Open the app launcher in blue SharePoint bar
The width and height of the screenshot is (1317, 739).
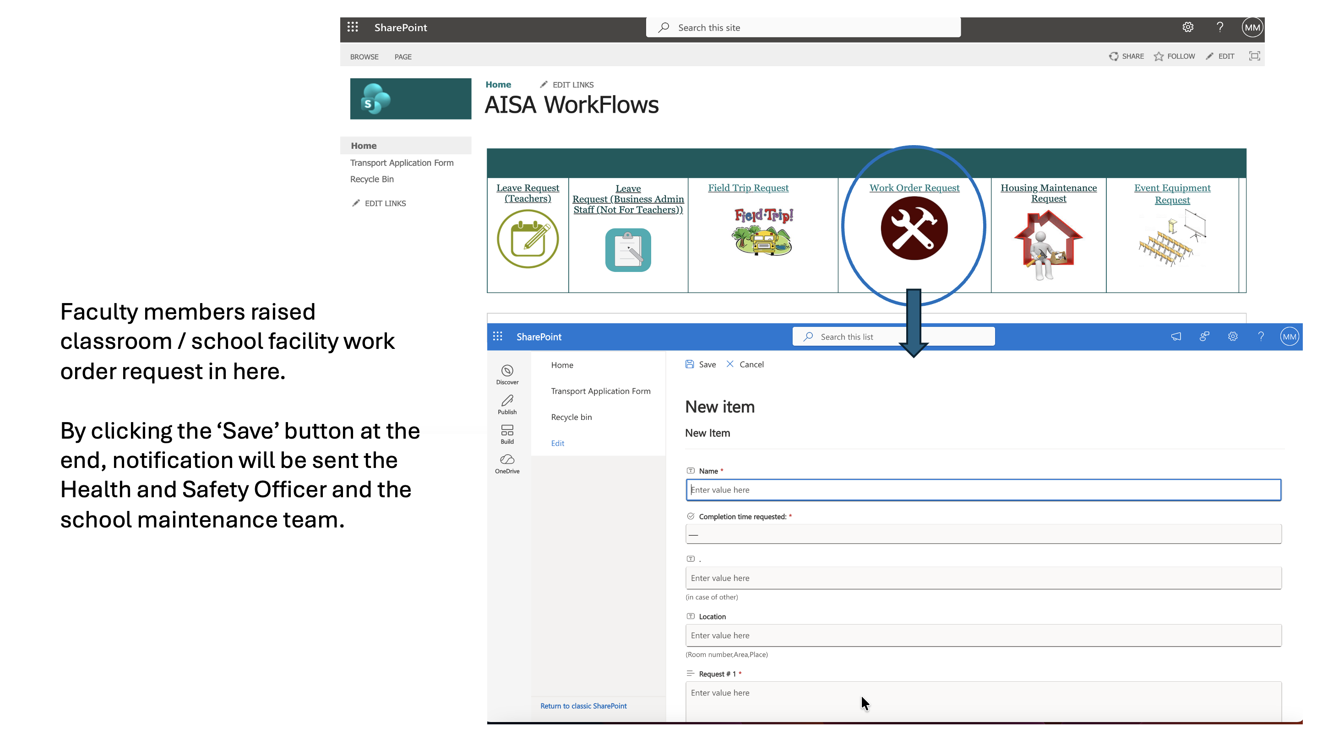[x=497, y=336]
